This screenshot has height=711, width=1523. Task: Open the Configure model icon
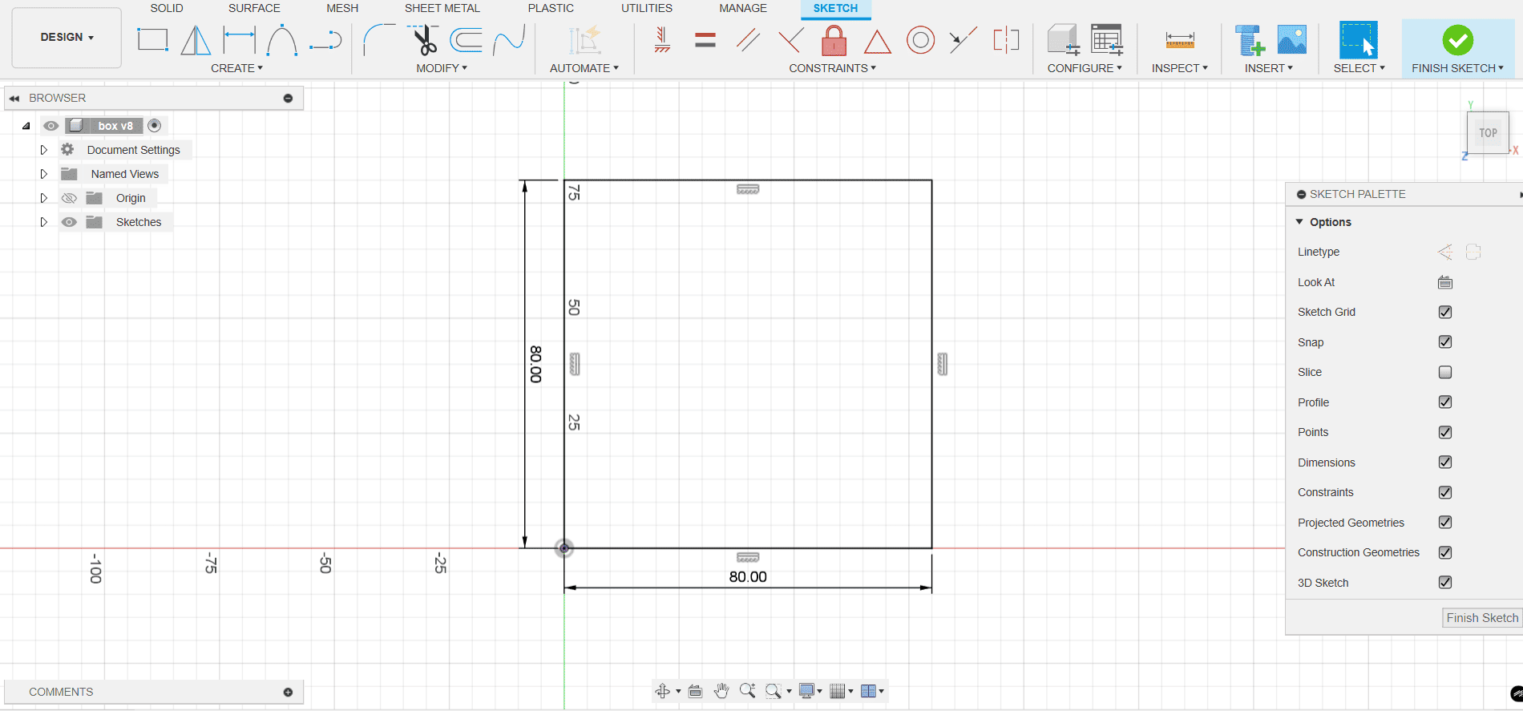(x=1064, y=39)
